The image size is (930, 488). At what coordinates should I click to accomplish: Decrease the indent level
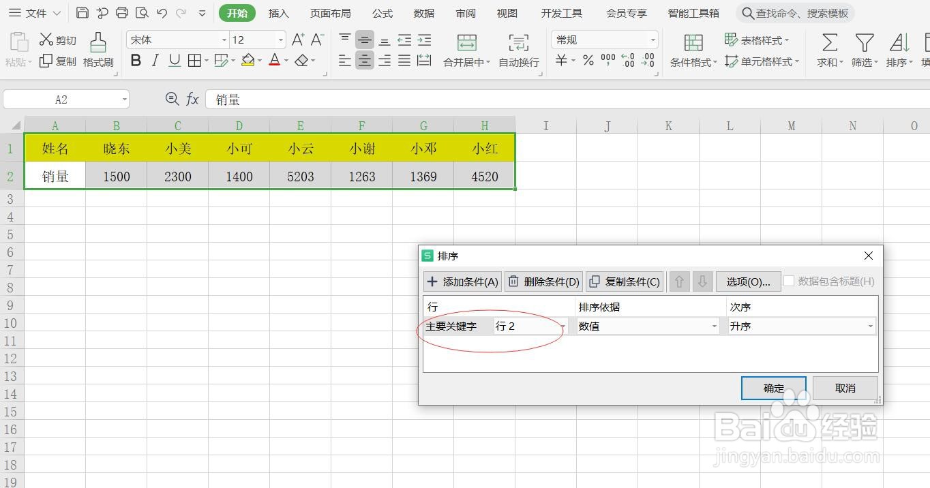coord(404,40)
